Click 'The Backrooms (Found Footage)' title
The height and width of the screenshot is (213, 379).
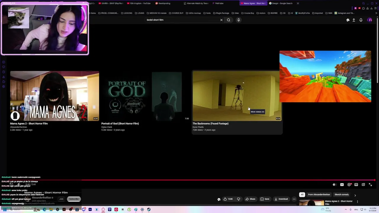pyautogui.click(x=211, y=123)
